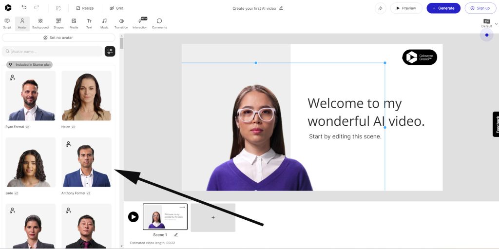Screen dimensions: 499x249
Task: Select the Helen avatar thumbnail
Action: coord(86,96)
